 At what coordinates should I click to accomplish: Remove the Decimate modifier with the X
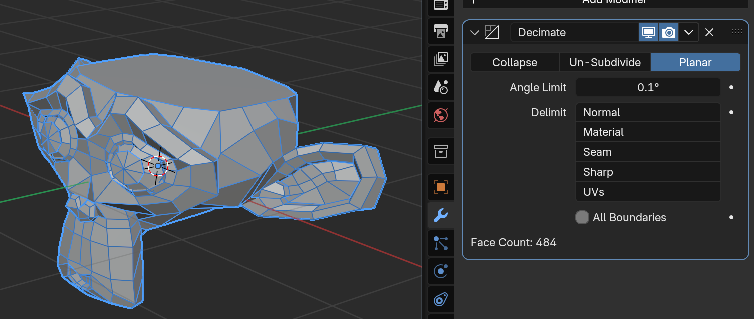click(709, 32)
